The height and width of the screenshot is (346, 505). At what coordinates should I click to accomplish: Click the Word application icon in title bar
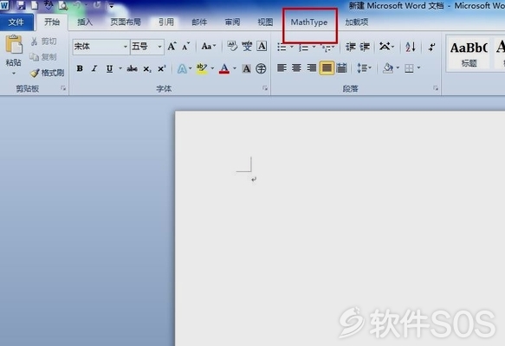point(5,5)
